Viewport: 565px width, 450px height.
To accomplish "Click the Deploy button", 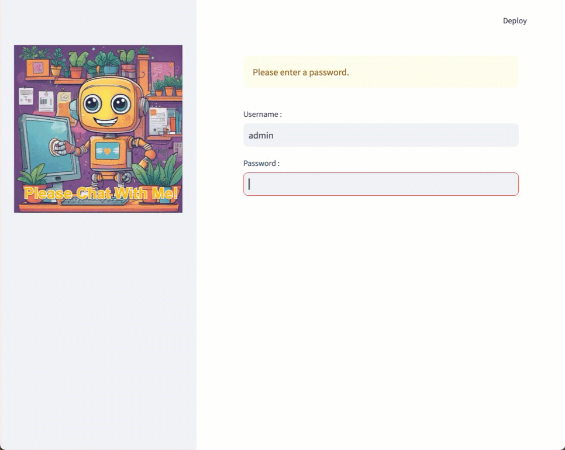I will pyautogui.click(x=515, y=21).
